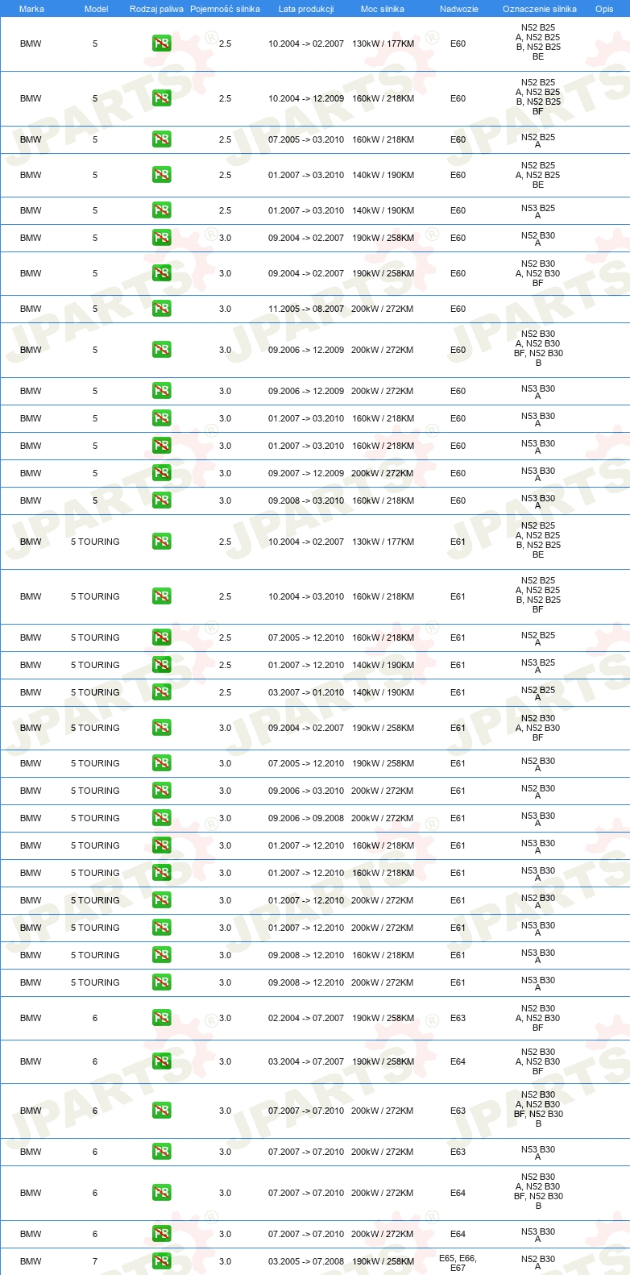Select fuel icon in E60 09.2006 row with N53 B30 A
630x1275 pixels.
coord(161,391)
